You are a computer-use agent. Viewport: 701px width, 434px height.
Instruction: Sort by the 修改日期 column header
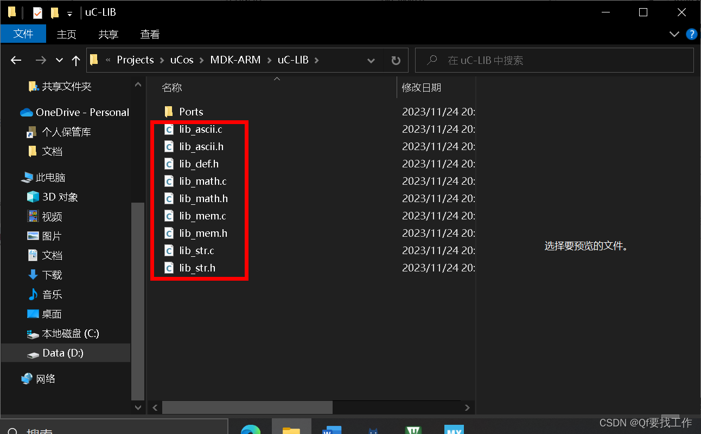click(421, 87)
